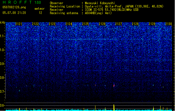Click the strong red meteor echo below 2127
The width and height of the screenshot is (175, 111).
(x=114, y=85)
